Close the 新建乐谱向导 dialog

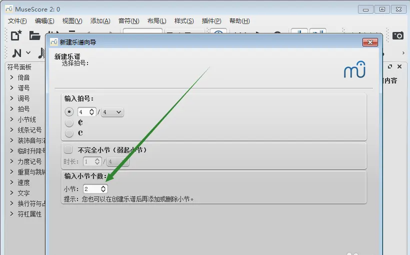[x=370, y=42]
